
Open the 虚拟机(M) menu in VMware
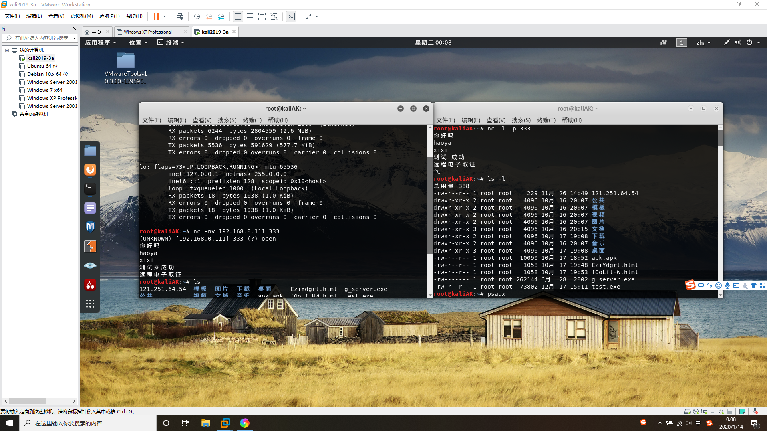tap(81, 16)
